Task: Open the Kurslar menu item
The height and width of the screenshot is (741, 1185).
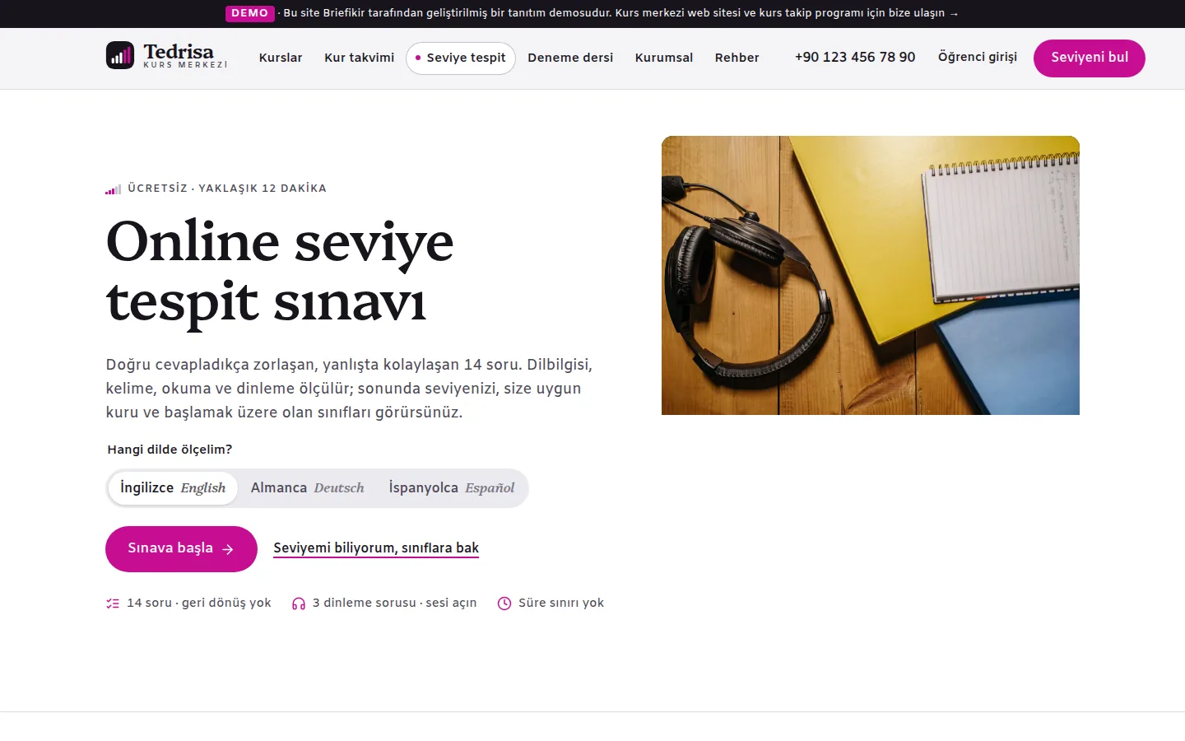Action: [x=281, y=58]
